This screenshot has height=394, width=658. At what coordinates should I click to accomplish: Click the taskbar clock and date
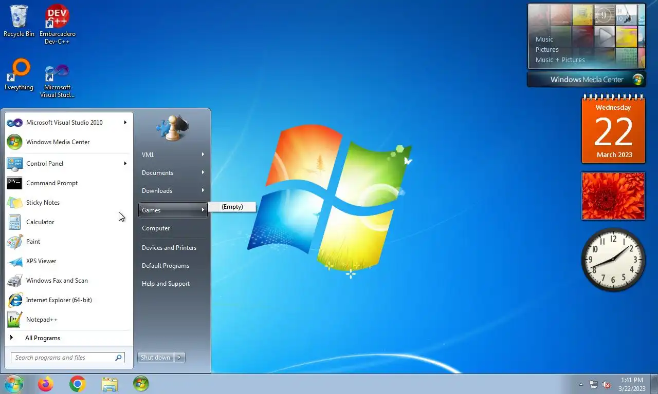point(632,384)
